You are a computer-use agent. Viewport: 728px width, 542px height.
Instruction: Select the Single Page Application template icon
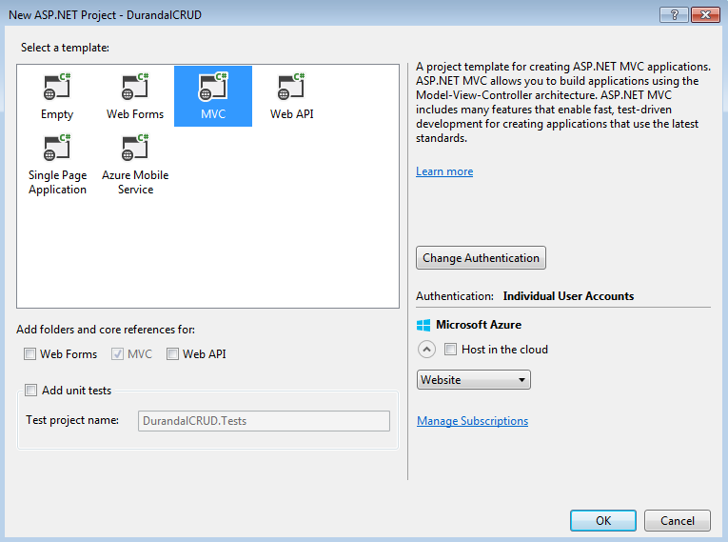(57, 148)
